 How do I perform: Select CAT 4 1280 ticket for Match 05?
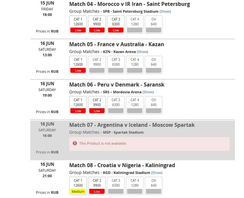tap(135, 65)
